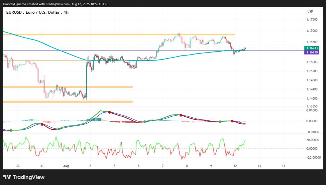
Task: Click the 13 date label on time axis
Action: (259, 166)
